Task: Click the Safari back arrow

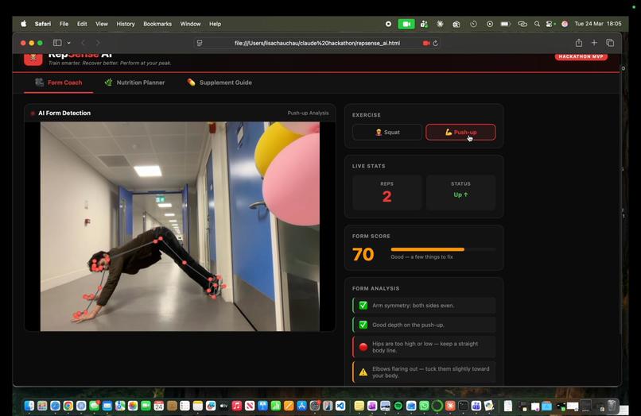Action: (83, 43)
